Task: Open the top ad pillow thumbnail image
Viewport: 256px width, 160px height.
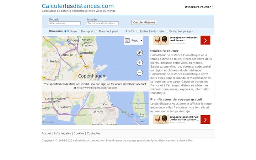Action: 161,40
